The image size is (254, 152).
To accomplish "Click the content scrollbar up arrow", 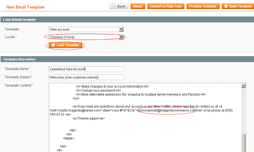I will (x=243, y=86).
